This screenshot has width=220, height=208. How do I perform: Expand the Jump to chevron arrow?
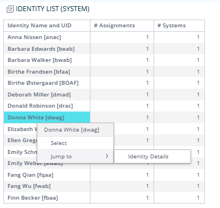pos(107,156)
